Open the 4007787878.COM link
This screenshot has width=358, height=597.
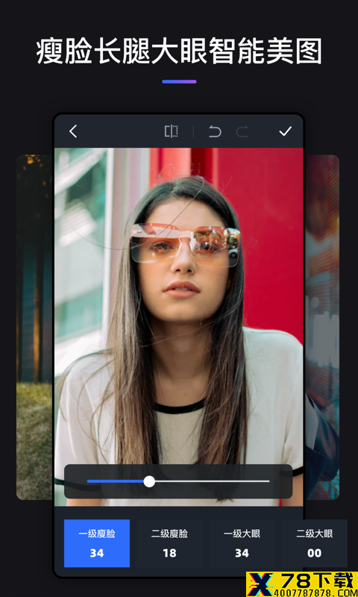[302, 592]
